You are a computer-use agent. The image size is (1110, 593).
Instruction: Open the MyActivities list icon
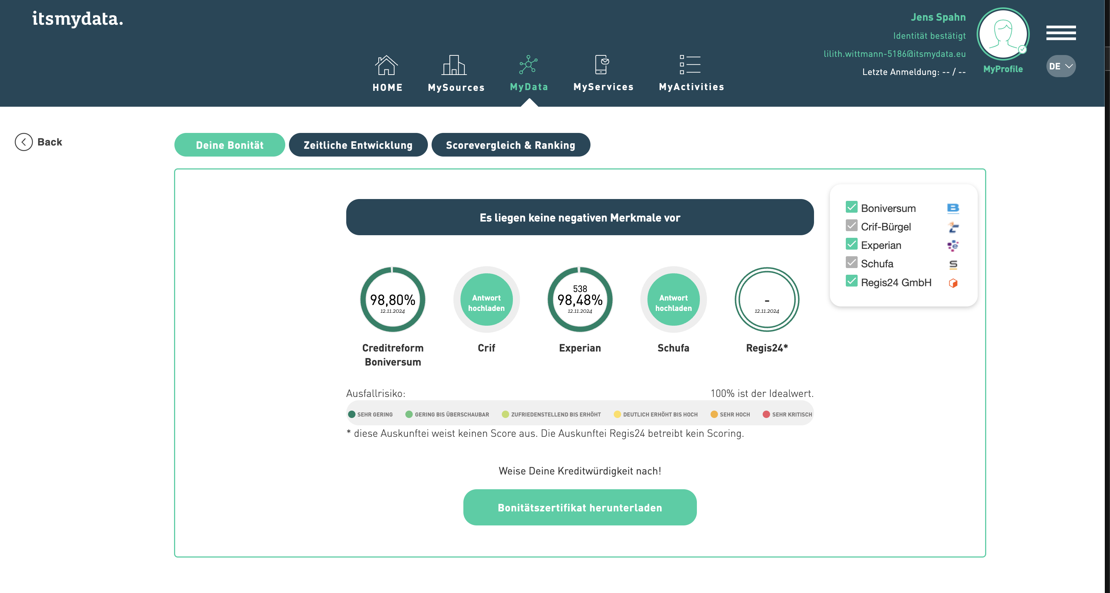point(690,65)
